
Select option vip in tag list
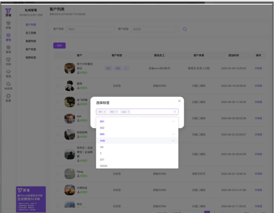pyautogui.click(x=137, y=147)
